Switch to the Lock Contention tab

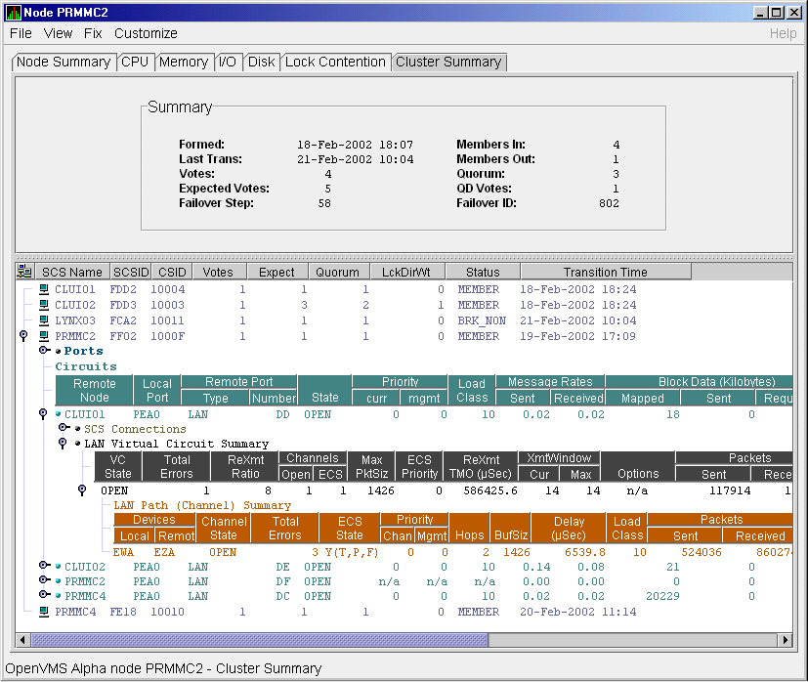point(335,62)
